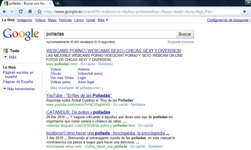Expand the Más dropdown in top navigation
Image resolution: width=251 pixels, height=150 pixels.
(103, 20)
